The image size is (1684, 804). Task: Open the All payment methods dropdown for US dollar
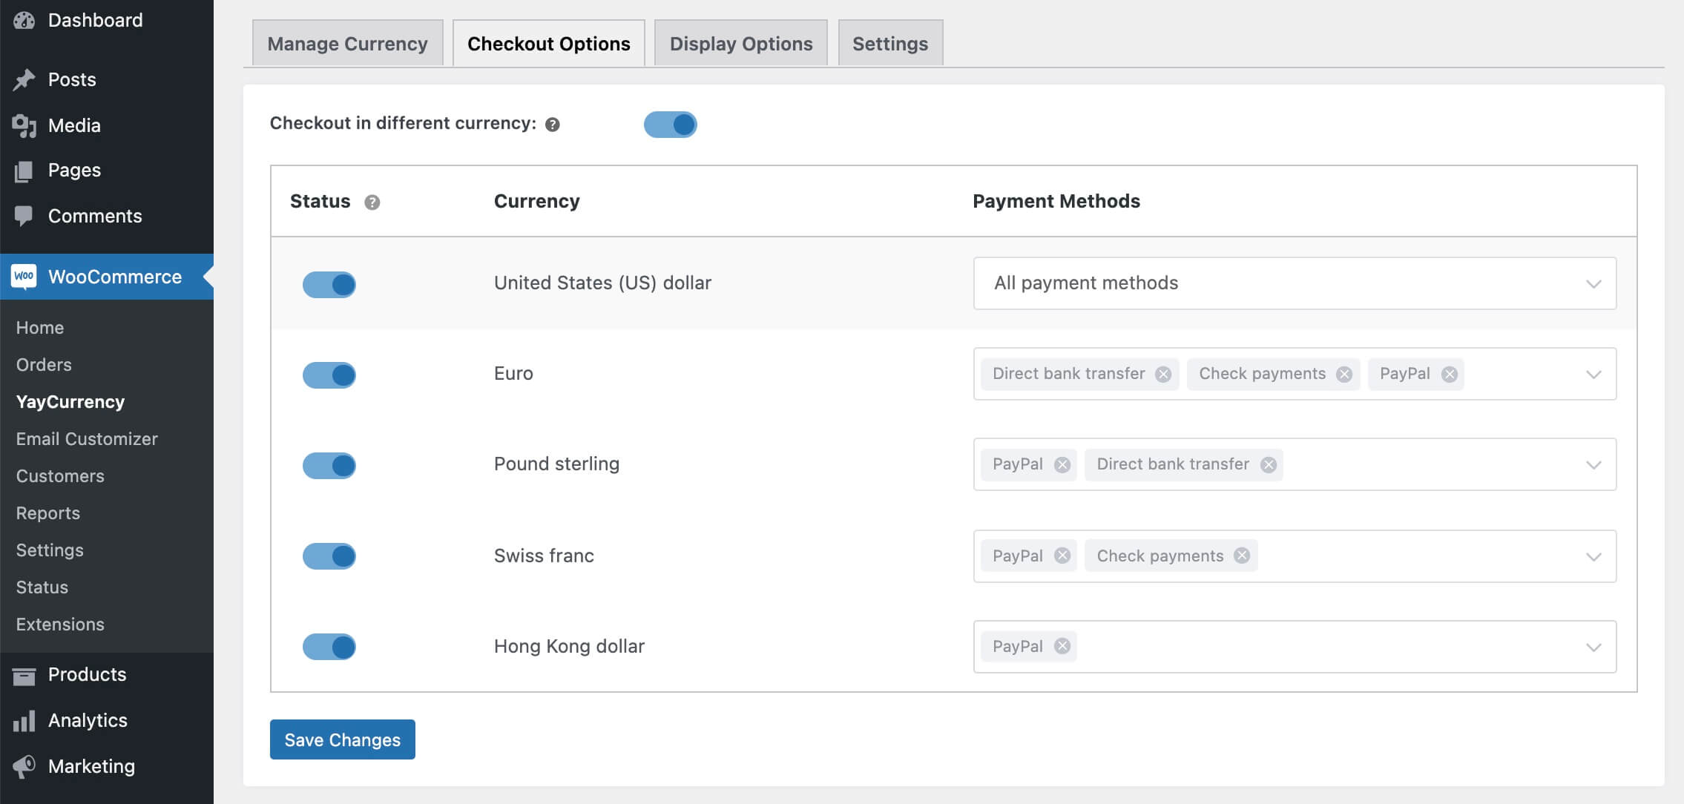click(1591, 283)
